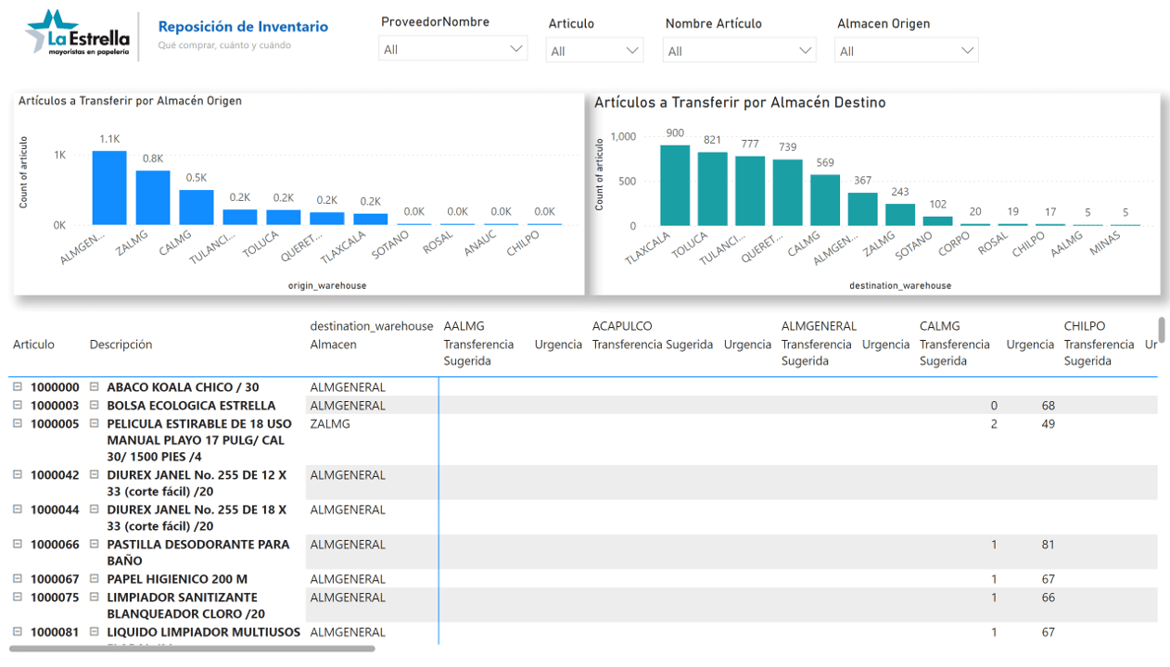Image resolution: width=1170 pixels, height=667 pixels.
Task: Select the ALMGEN bar in the Origen chart
Action: pyautogui.click(x=109, y=188)
